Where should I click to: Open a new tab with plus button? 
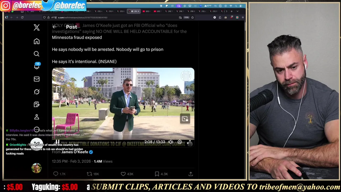pyautogui.click(x=232, y=11)
